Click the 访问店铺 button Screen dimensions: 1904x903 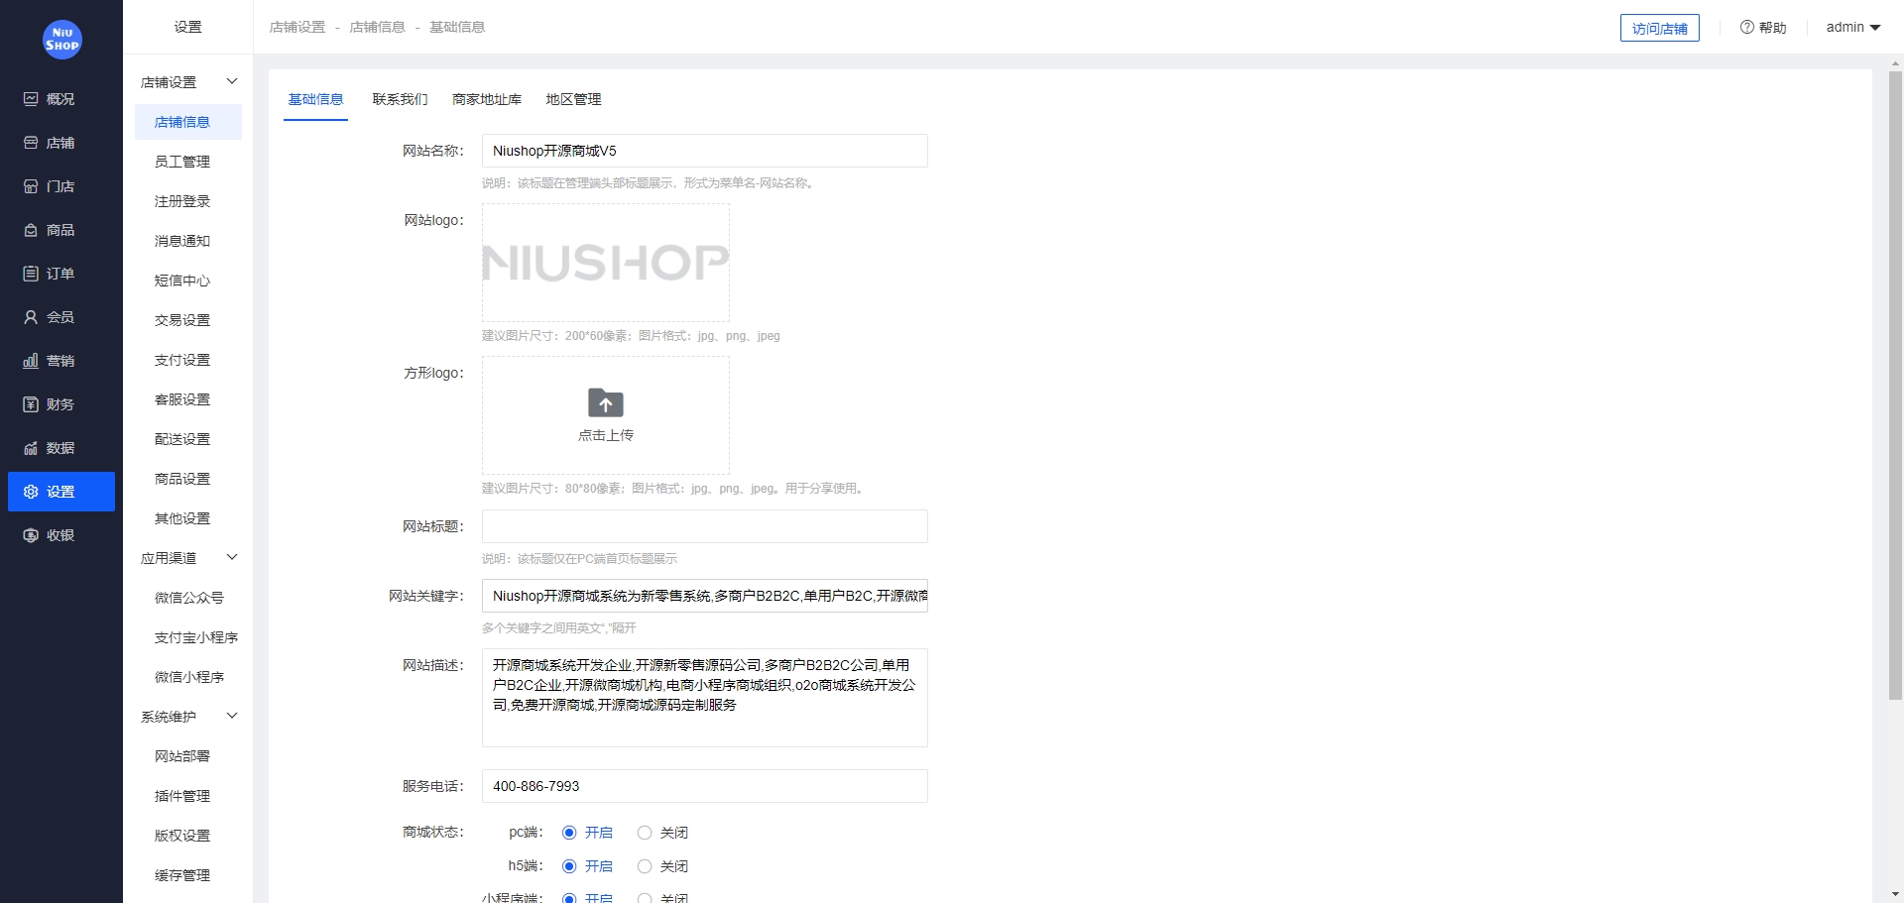[1659, 28]
